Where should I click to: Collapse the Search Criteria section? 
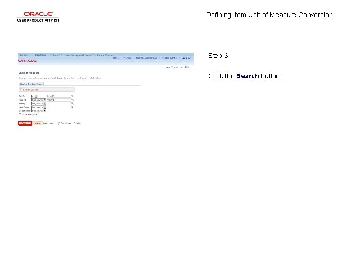(x=21, y=89)
